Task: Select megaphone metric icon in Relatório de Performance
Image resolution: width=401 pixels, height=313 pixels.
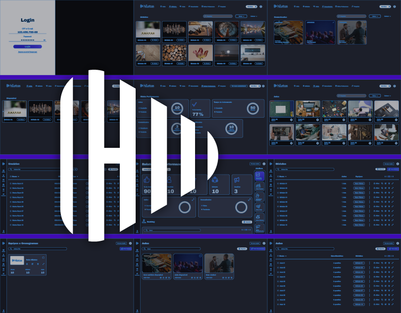Action: [237, 180]
